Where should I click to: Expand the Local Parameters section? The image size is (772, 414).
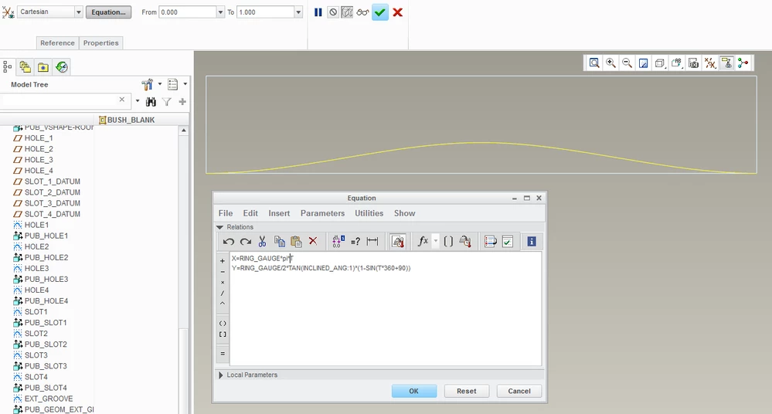(x=220, y=375)
